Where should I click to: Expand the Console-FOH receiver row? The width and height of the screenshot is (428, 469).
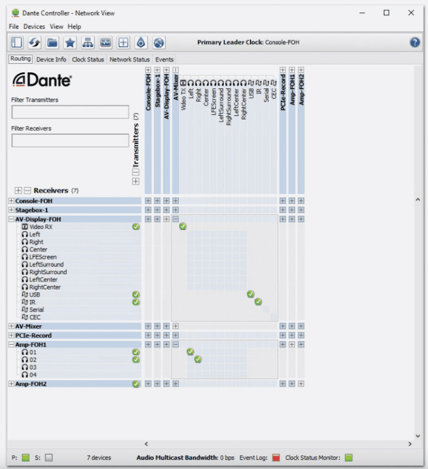click(x=11, y=201)
